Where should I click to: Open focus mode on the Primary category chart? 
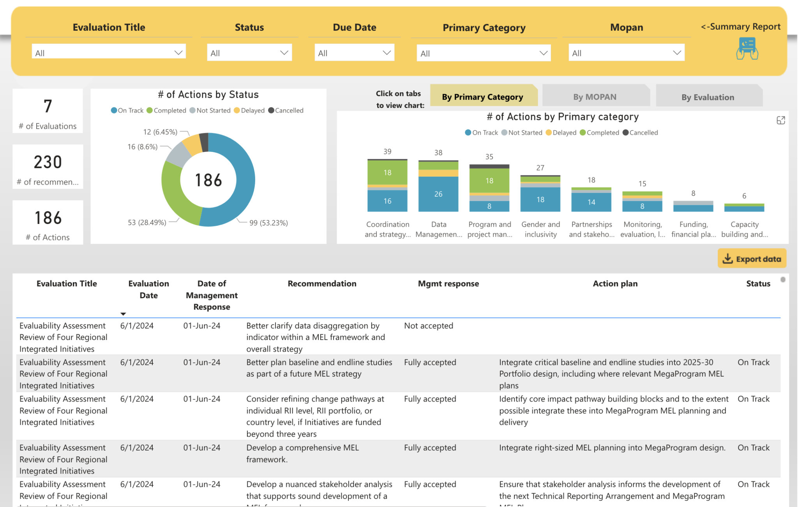coord(781,120)
